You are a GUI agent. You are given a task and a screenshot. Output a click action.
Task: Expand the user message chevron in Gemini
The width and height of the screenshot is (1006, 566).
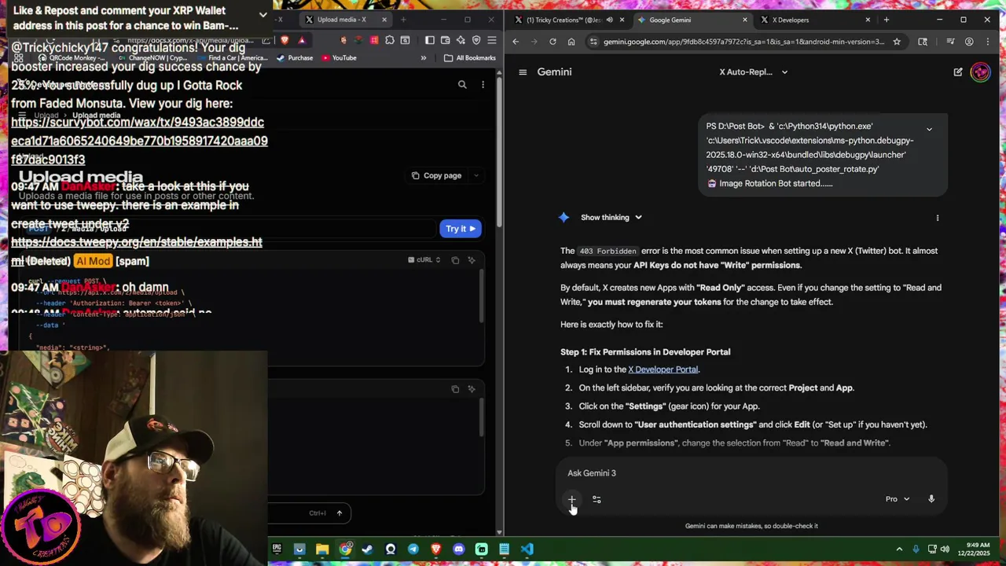point(929,130)
